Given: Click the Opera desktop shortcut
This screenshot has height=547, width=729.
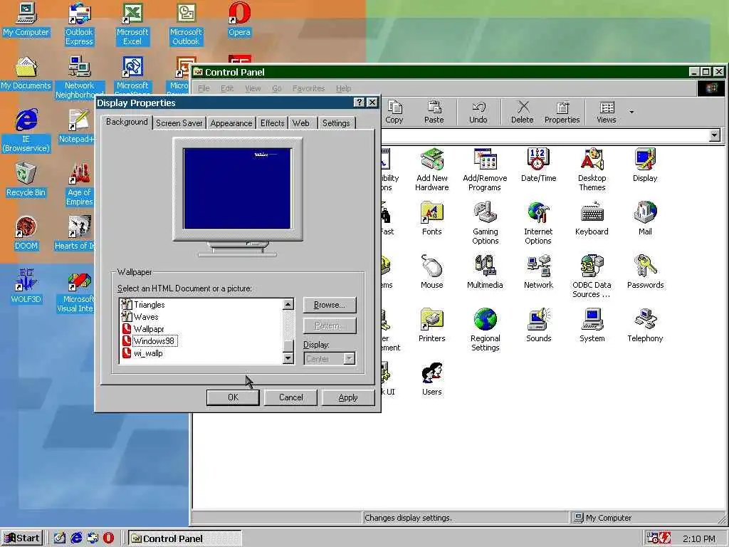Looking at the screenshot, I should coord(239,20).
